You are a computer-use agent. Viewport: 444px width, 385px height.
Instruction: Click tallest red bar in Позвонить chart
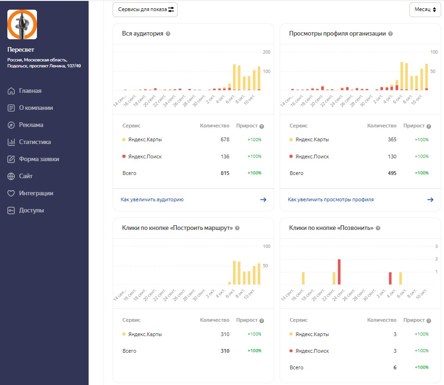coord(339,272)
